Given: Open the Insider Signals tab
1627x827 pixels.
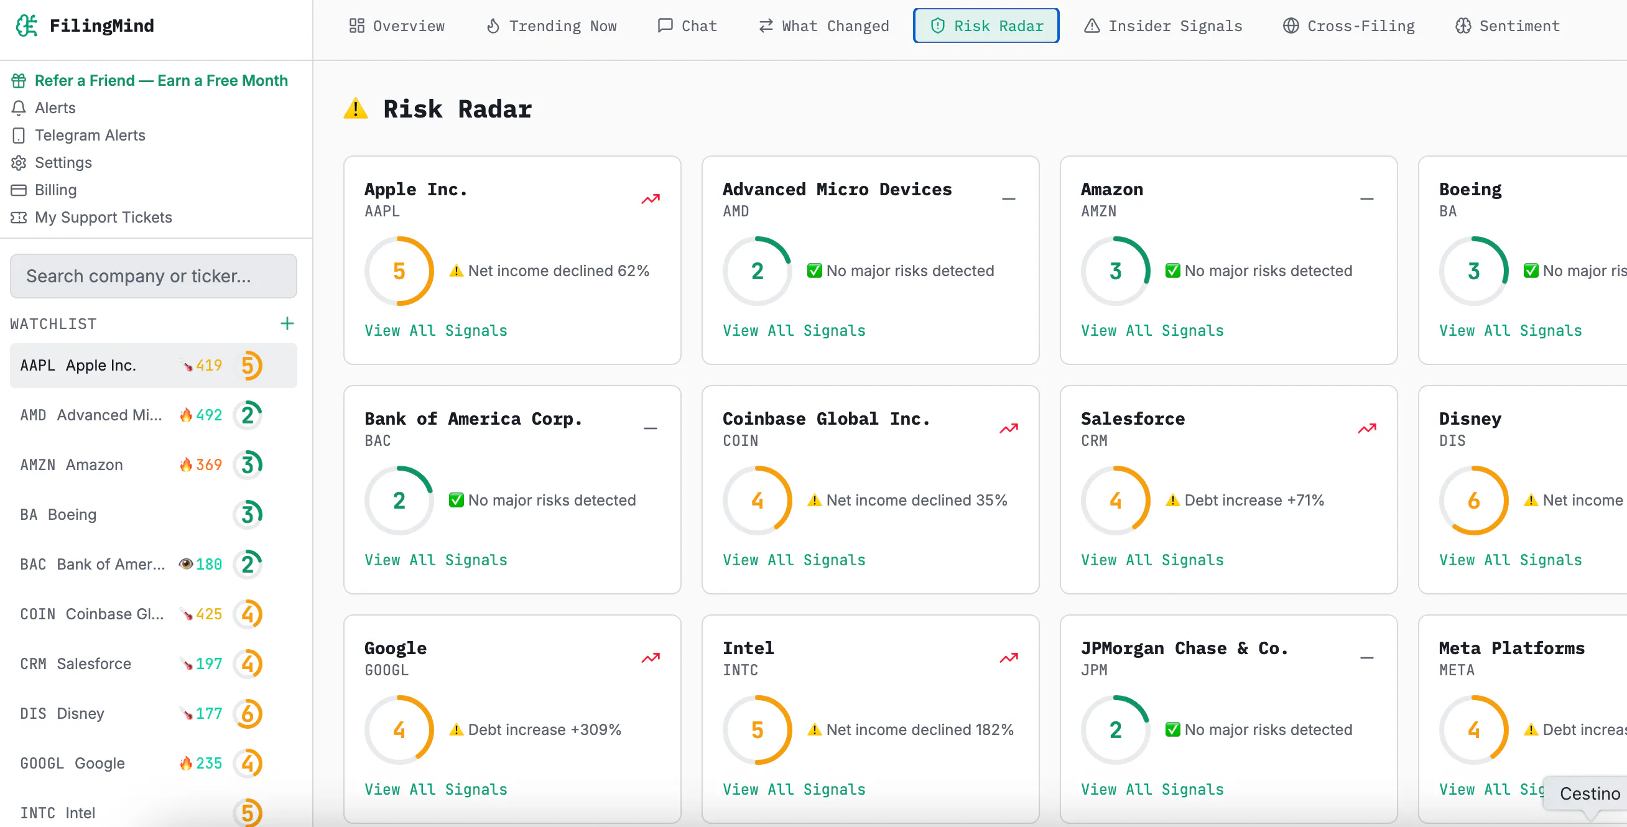Looking at the screenshot, I should point(1163,26).
